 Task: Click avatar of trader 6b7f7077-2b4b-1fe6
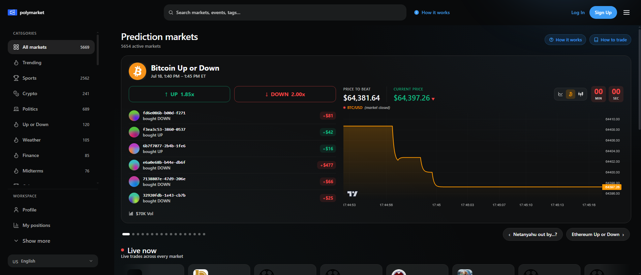[134, 149]
